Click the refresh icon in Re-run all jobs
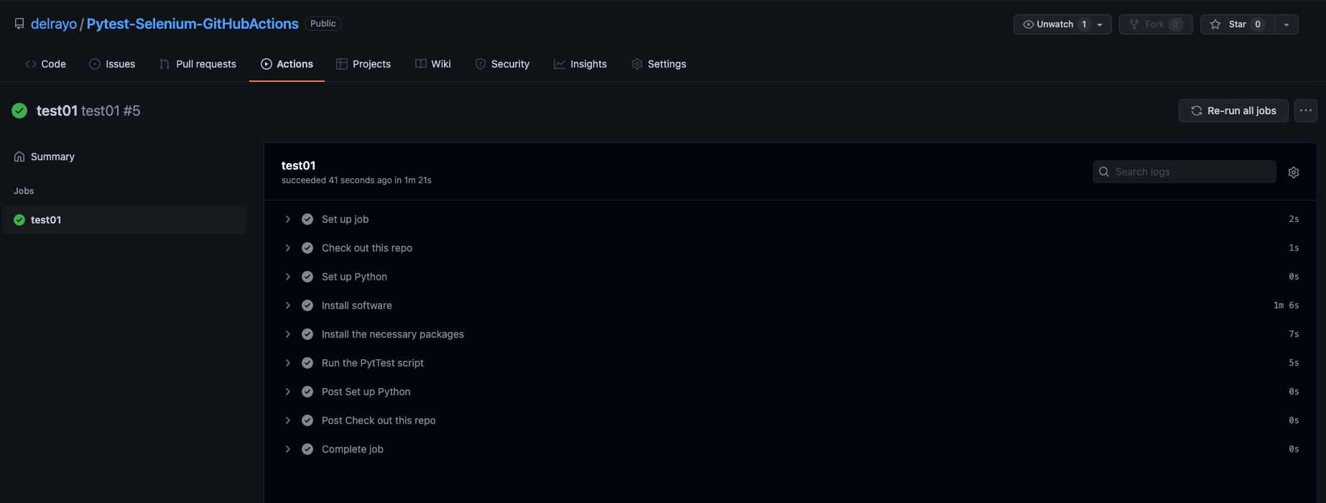 click(1197, 111)
